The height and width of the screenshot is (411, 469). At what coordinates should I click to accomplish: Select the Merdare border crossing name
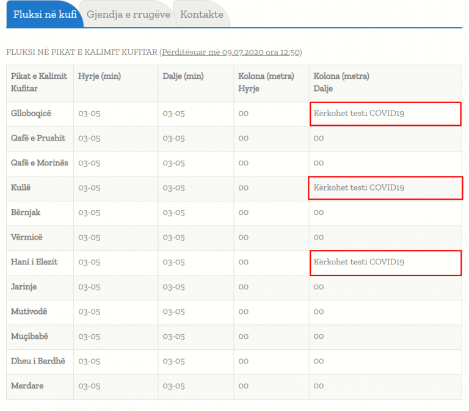click(27, 386)
